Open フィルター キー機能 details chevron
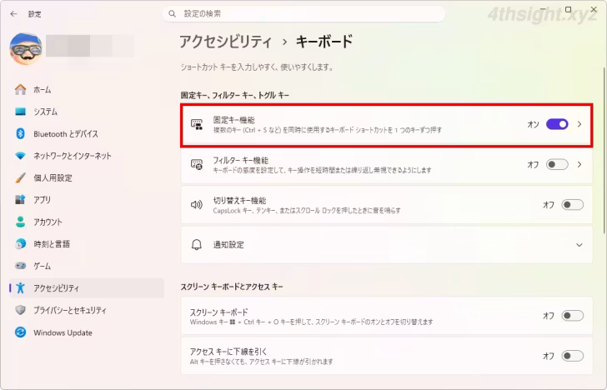This screenshot has height=390, width=607. (x=579, y=164)
